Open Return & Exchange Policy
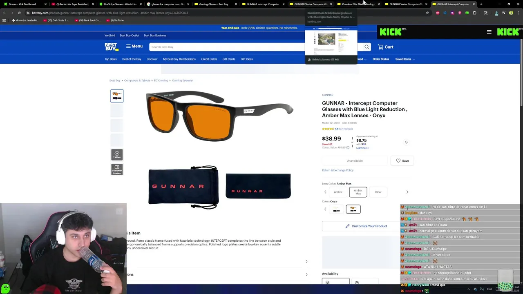 pyautogui.click(x=337, y=170)
